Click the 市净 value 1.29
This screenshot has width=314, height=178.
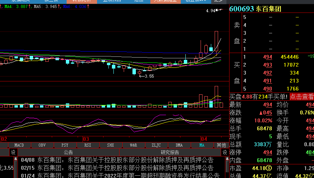309,169
